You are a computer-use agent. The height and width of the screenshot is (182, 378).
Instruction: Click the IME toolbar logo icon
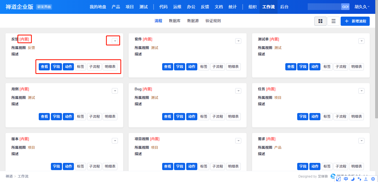point(338,179)
